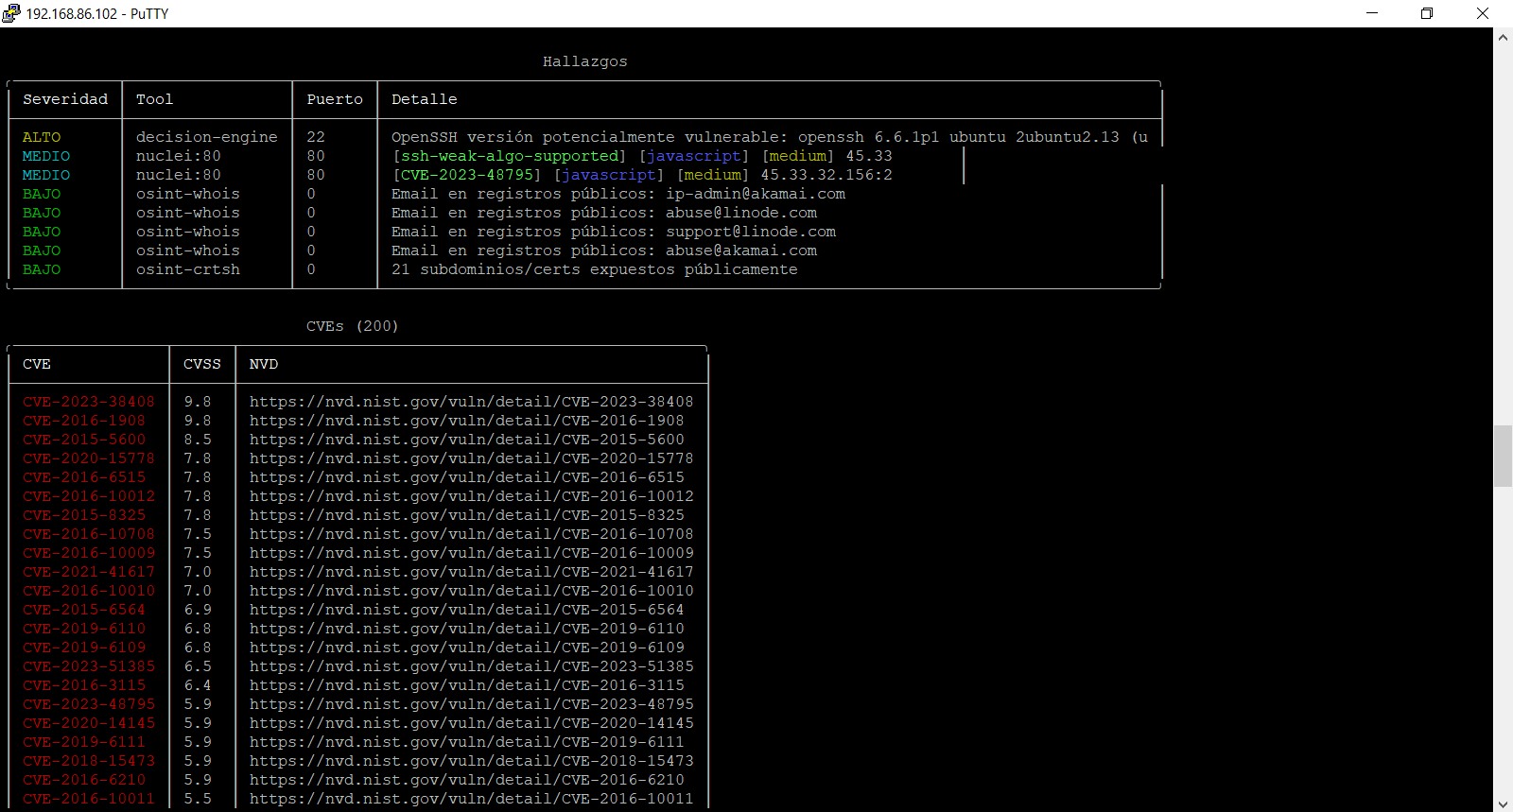Screen dimensions: 1513x812
Task: Open NVD URL ending in CVE-2019-6109
Action: pyautogui.click(x=467, y=648)
